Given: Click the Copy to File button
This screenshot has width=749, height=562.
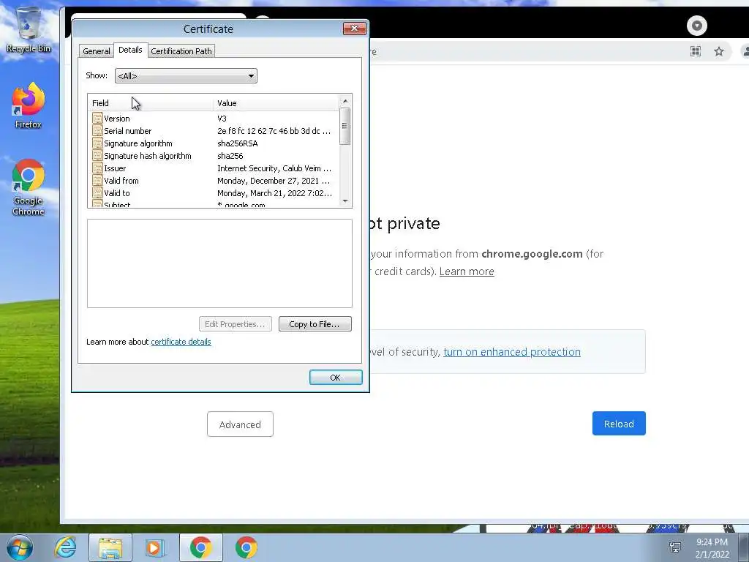Looking at the screenshot, I should click(315, 324).
